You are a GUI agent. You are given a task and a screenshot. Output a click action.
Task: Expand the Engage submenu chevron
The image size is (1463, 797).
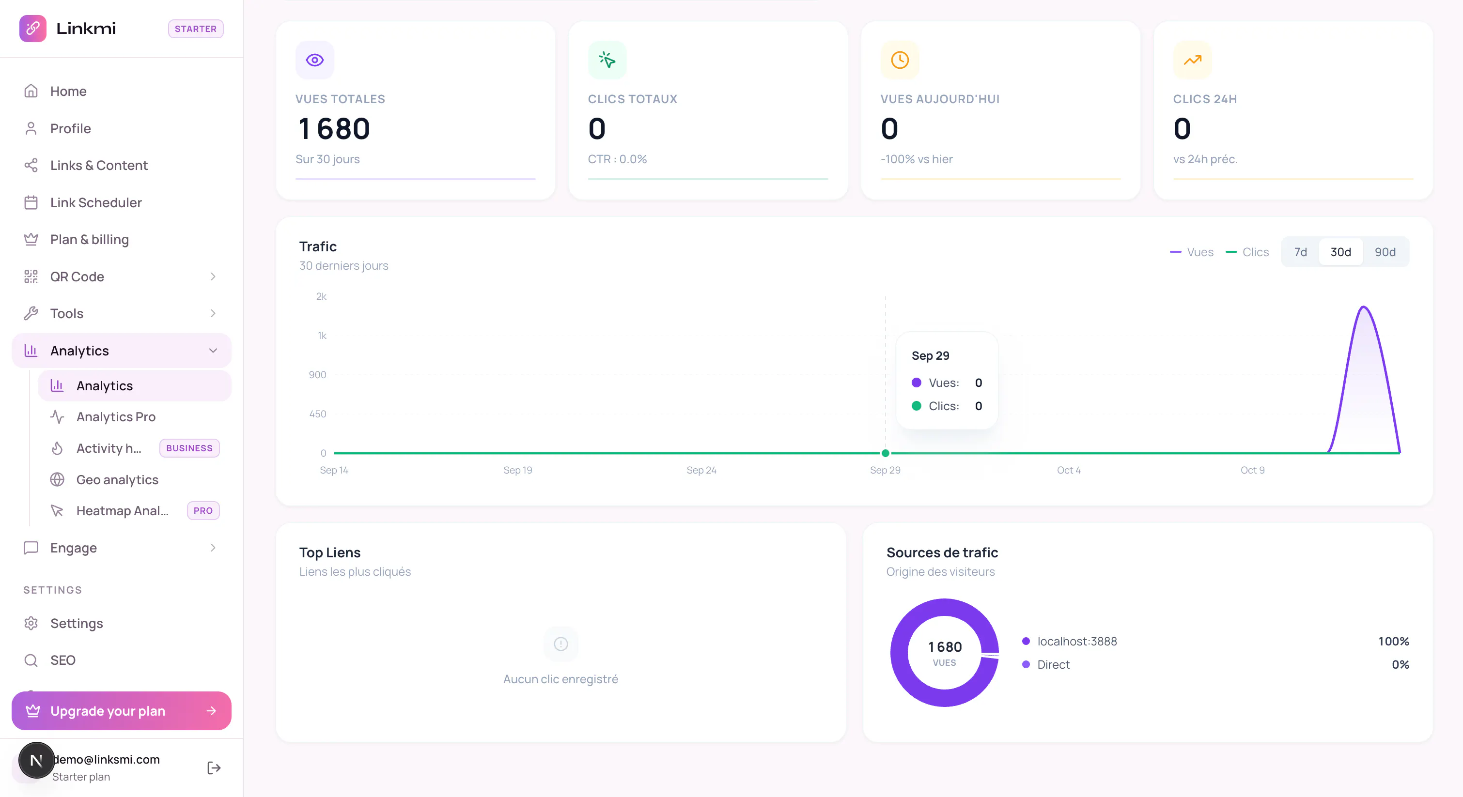pos(213,548)
